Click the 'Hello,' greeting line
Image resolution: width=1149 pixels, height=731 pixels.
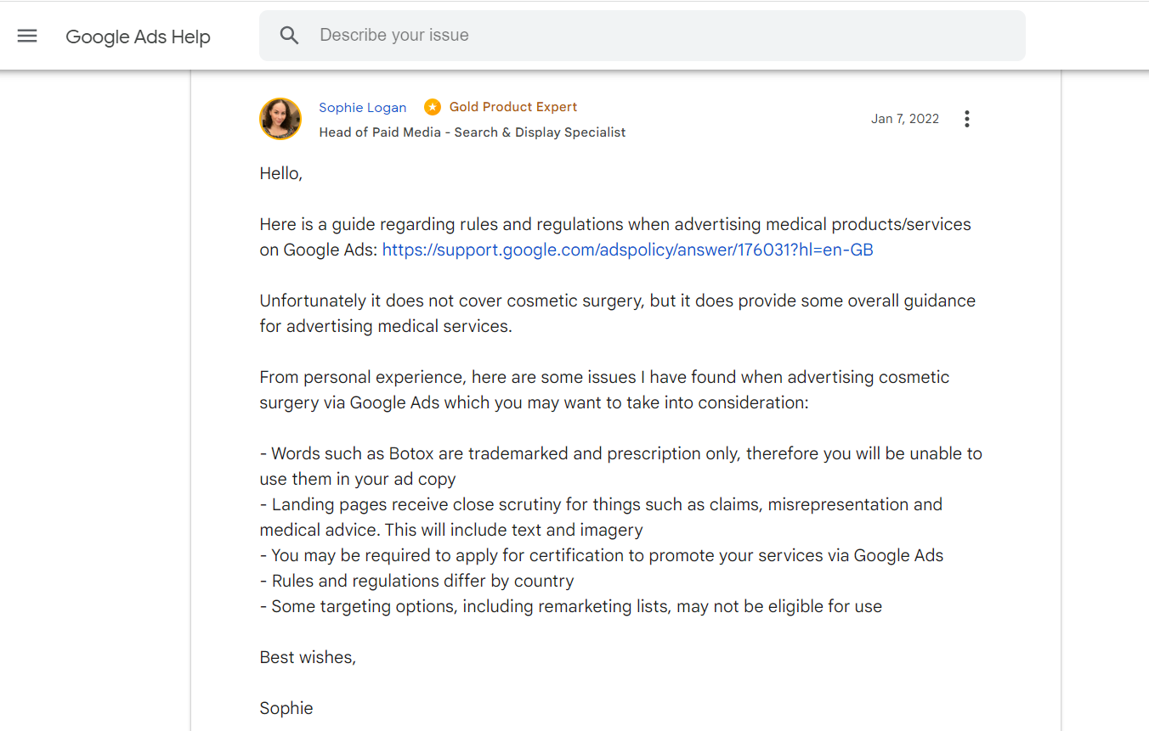pyautogui.click(x=281, y=173)
